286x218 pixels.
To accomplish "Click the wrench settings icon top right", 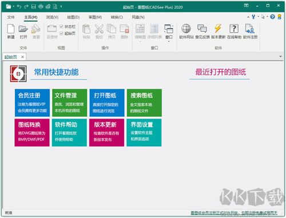I will 253,17.
